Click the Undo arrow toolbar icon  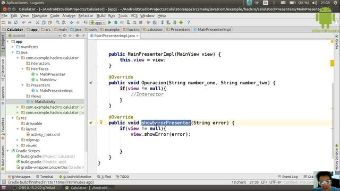(x=23, y=22)
